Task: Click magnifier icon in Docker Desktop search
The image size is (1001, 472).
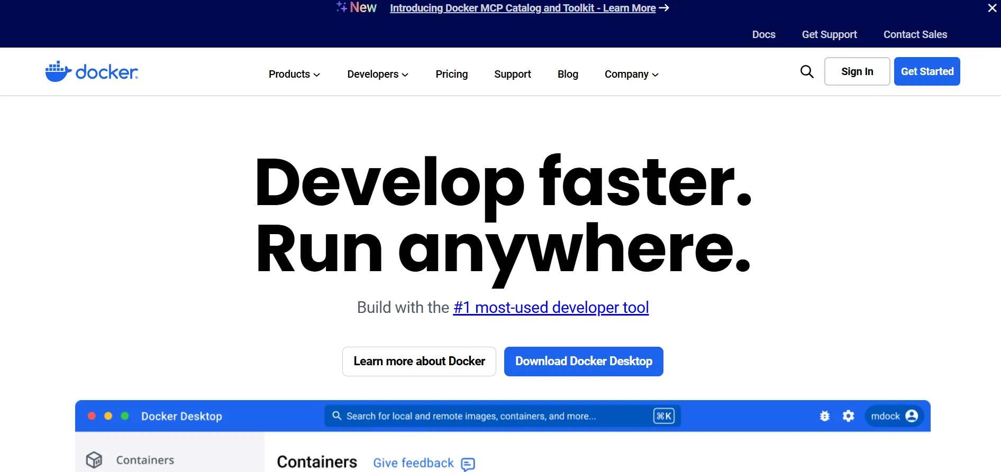Action: point(336,416)
